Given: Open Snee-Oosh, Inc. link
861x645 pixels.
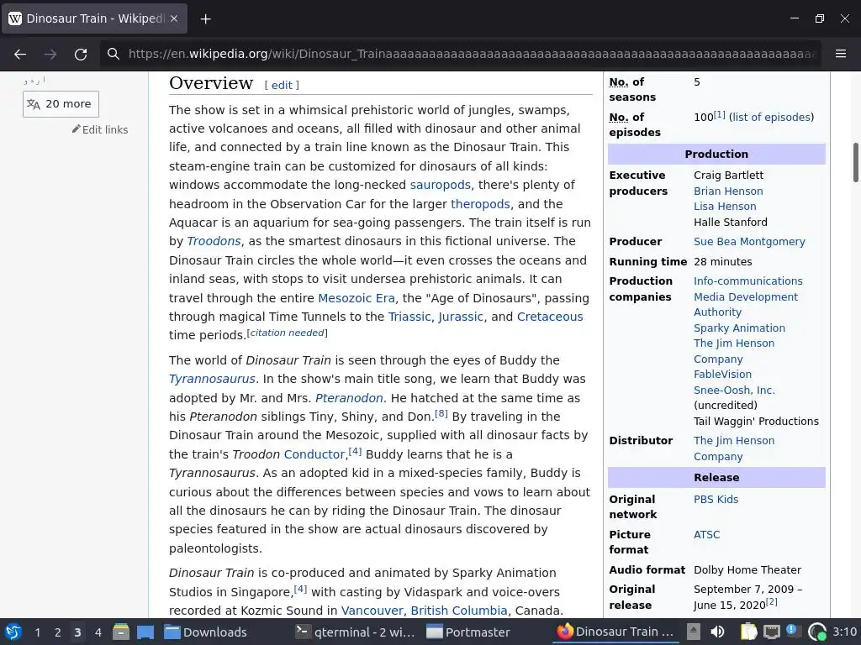Looking at the screenshot, I should (734, 390).
